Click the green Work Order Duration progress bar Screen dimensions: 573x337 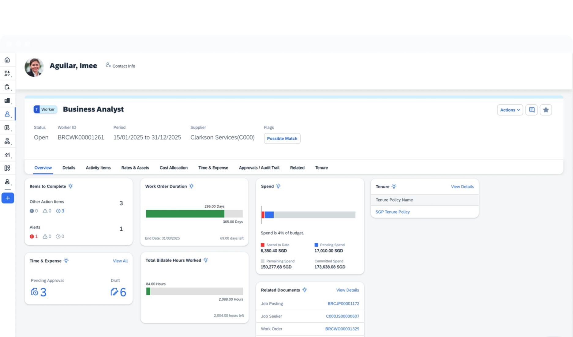pos(185,214)
